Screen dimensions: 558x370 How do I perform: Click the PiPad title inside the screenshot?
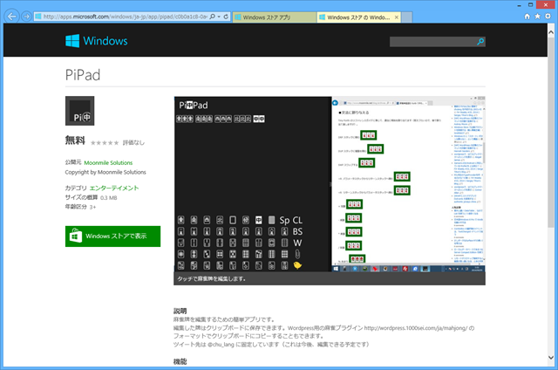[194, 105]
